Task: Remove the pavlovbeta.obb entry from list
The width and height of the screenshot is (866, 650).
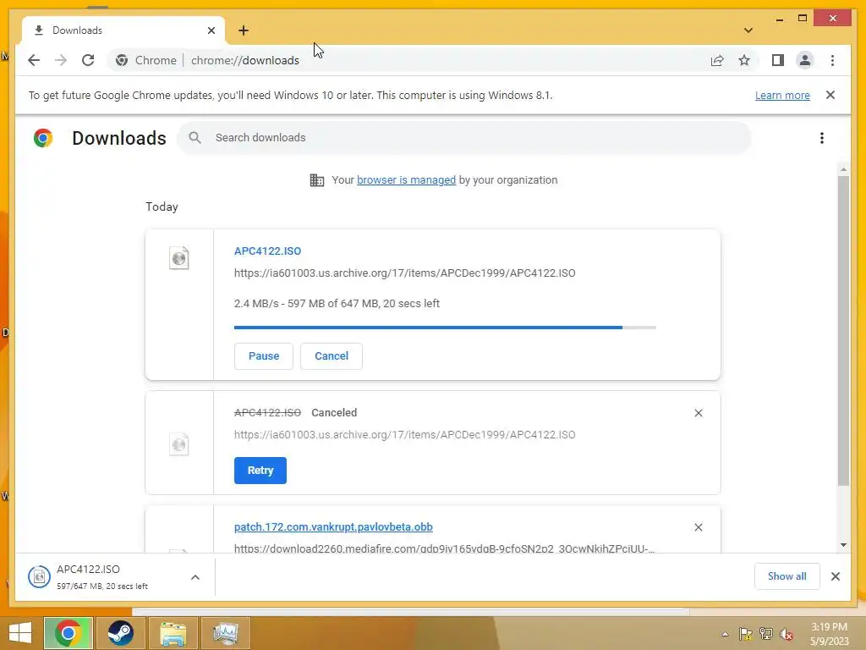Action: [698, 527]
